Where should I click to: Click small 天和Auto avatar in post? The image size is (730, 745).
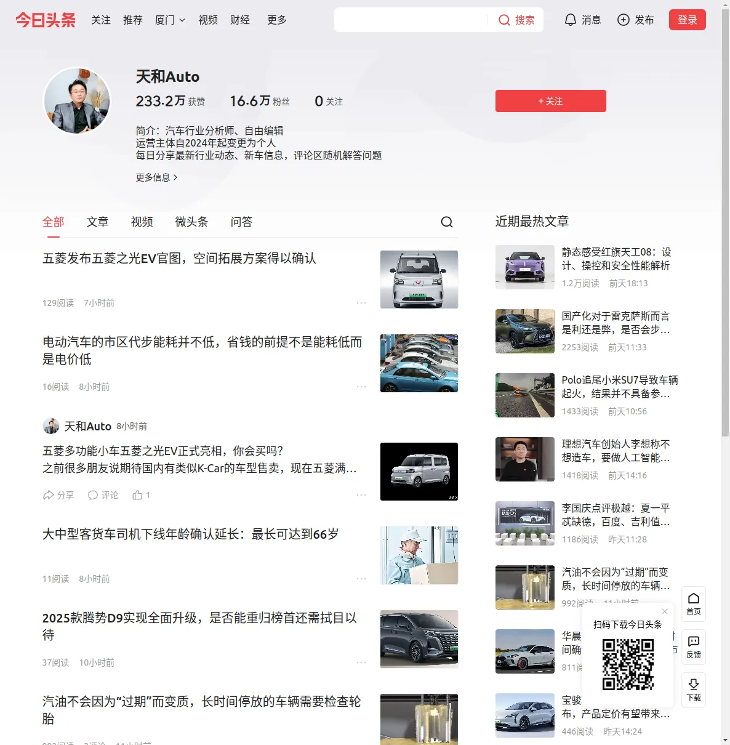tap(51, 426)
